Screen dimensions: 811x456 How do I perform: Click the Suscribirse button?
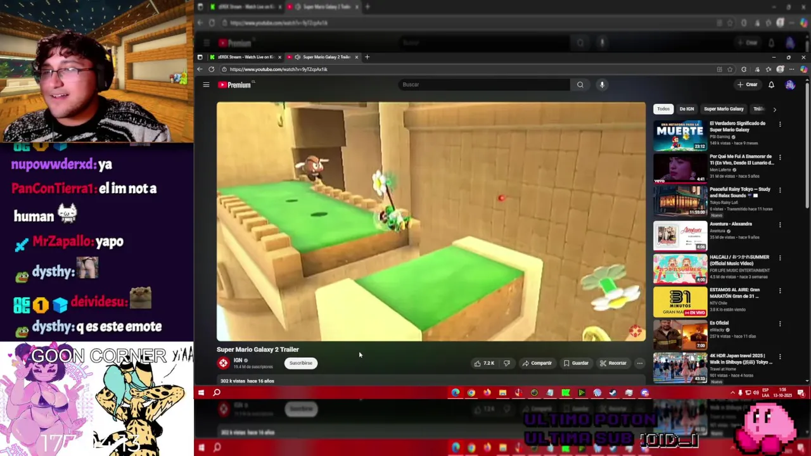(301, 363)
